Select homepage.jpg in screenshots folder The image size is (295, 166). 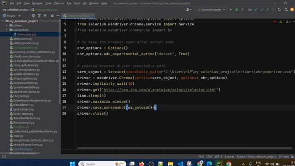click(x=27, y=34)
